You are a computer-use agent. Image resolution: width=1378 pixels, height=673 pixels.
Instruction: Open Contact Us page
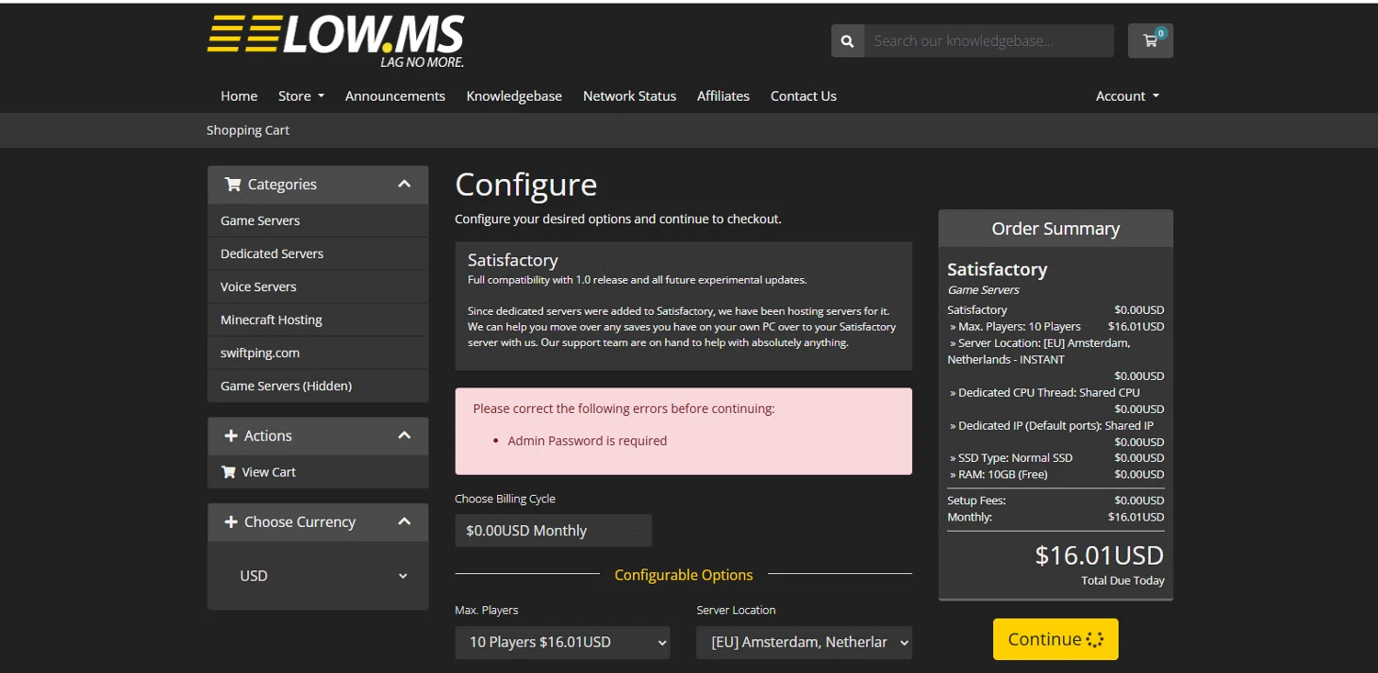[x=804, y=96]
